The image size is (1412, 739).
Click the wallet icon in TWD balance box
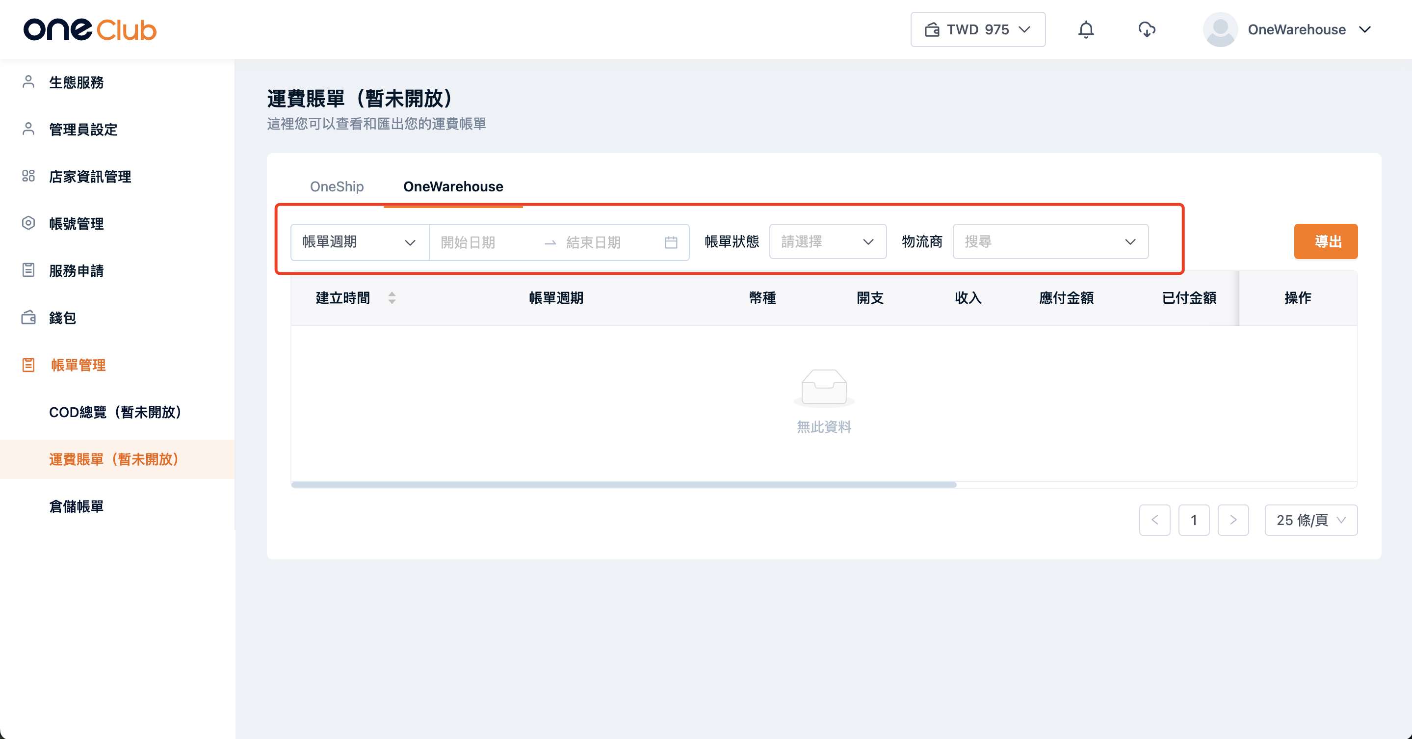pos(932,29)
